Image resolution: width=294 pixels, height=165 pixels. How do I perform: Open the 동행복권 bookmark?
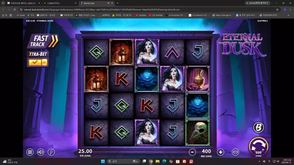pyautogui.click(x=104, y=15)
